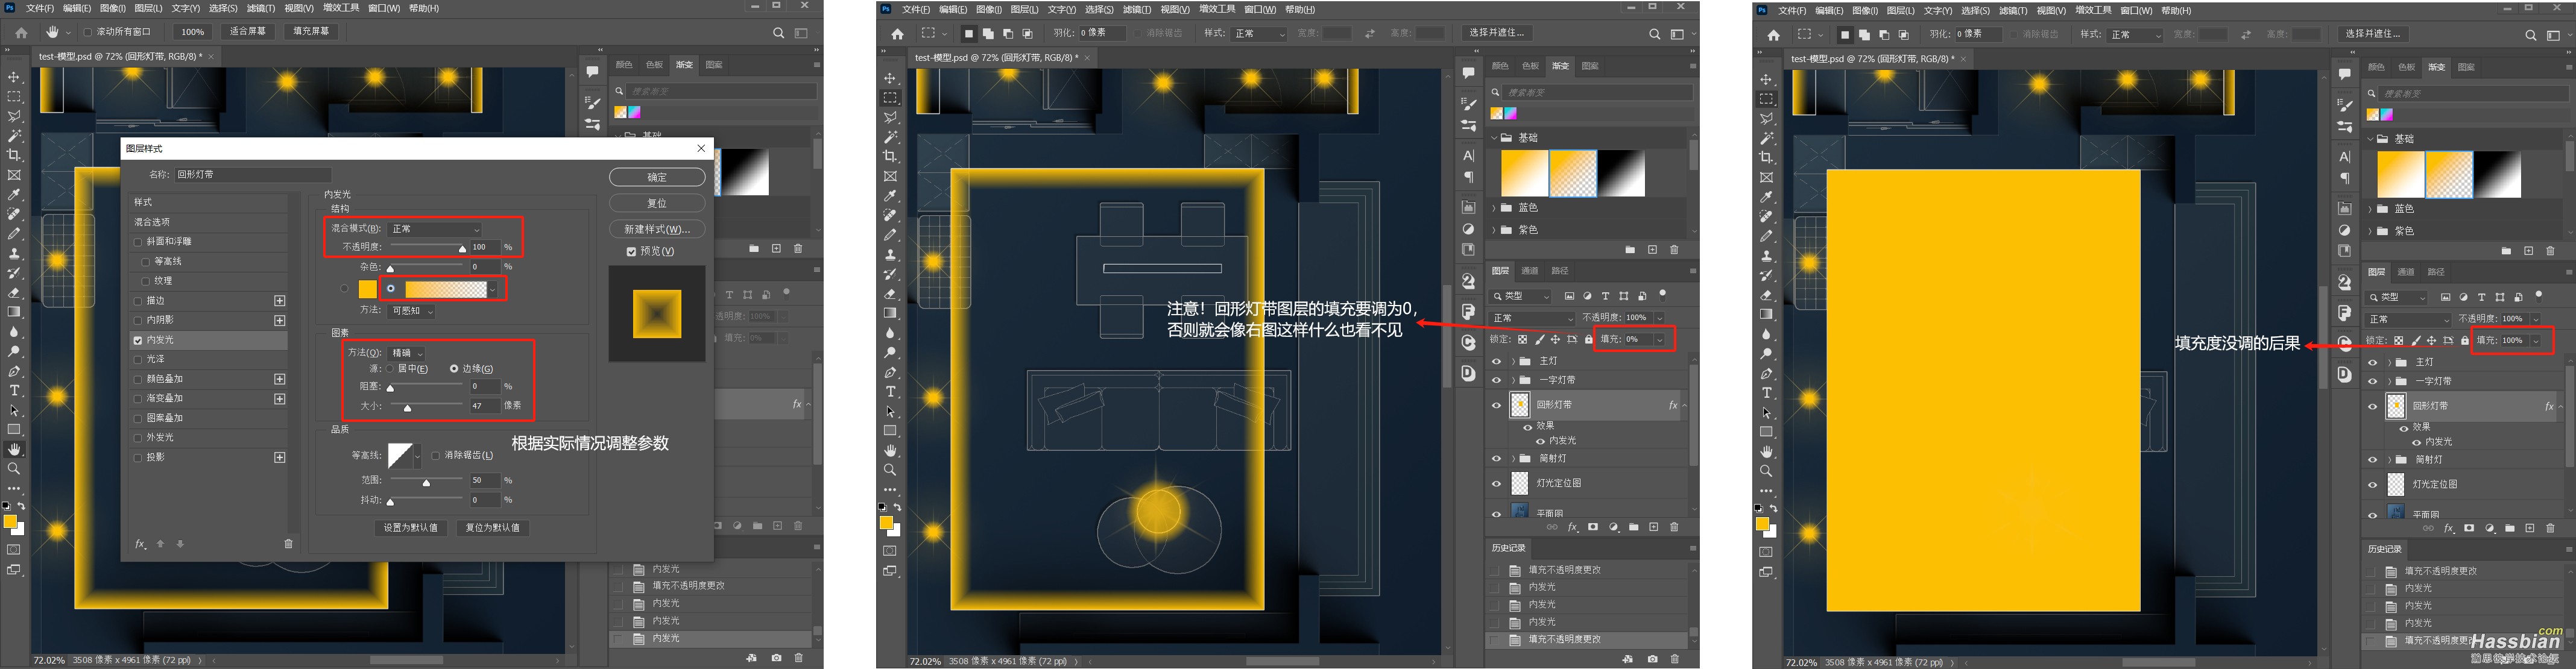The width and height of the screenshot is (2576, 669).
Task: Uncheck the 内发光 style checkbox
Action: click(x=138, y=340)
